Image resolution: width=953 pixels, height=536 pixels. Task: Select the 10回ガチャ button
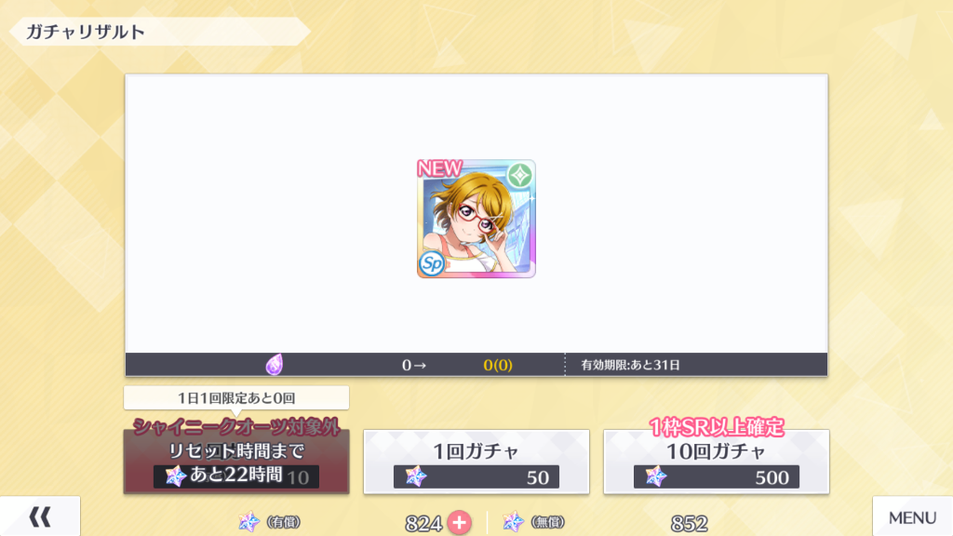pos(716,462)
